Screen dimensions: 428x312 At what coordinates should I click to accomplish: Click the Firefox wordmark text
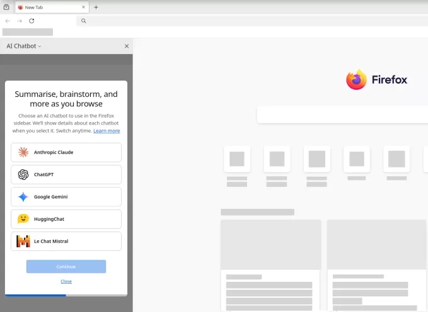390,79
